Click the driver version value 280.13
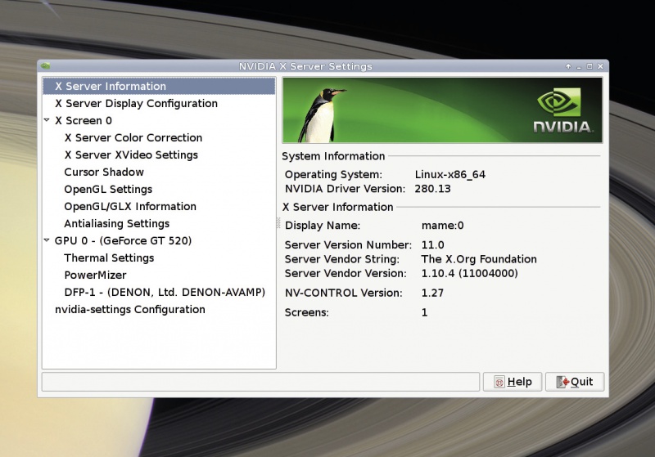The height and width of the screenshot is (457, 655). click(433, 189)
